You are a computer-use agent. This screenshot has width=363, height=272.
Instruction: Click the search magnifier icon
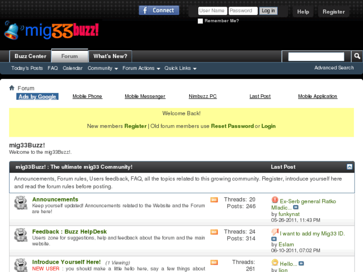click(357, 56)
